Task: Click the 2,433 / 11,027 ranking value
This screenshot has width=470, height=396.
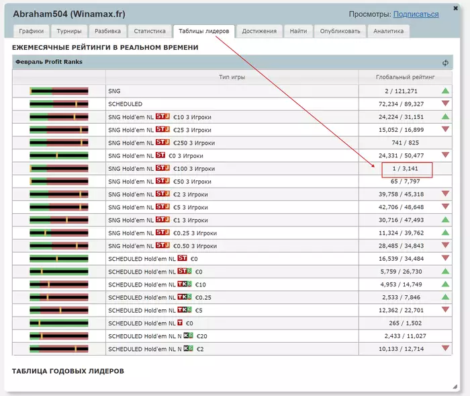Action: tap(406, 336)
